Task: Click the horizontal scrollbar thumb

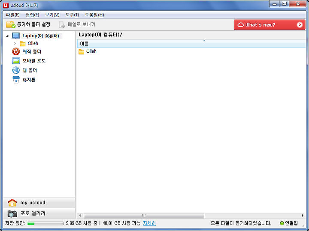Action: (x=144, y=216)
